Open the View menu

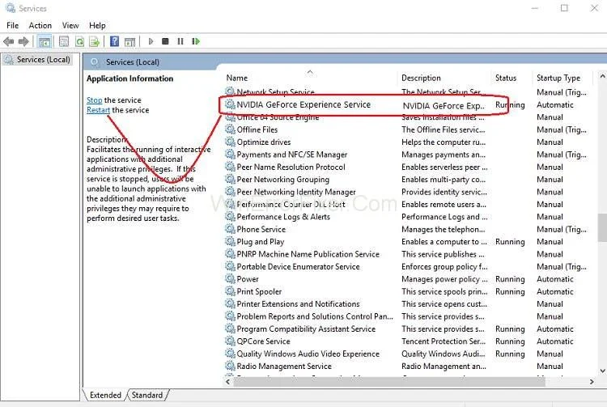pos(70,25)
